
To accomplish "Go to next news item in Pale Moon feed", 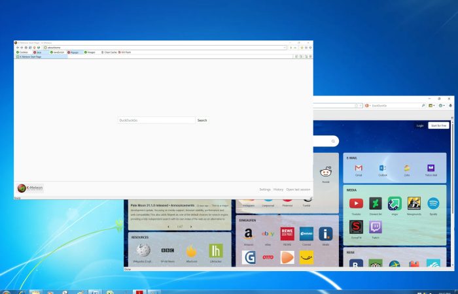I will click(x=191, y=227).
